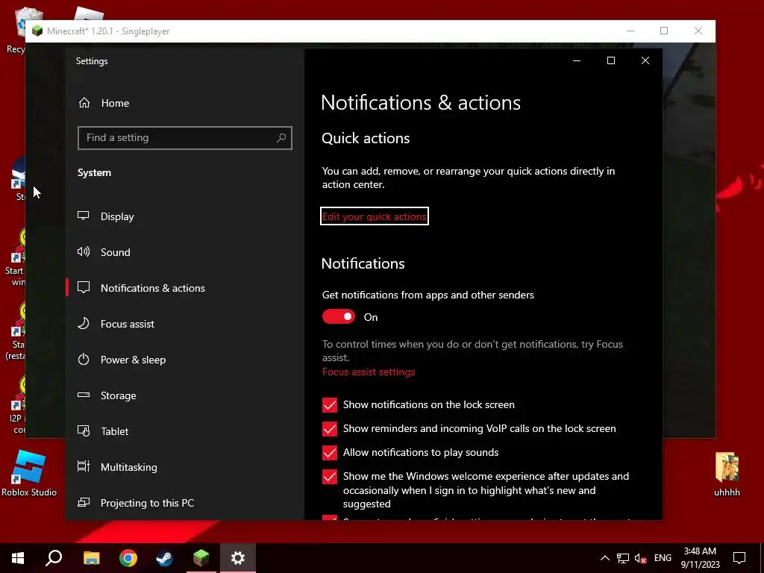Image resolution: width=764 pixels, height=573 pixels.
Task: Select Notifications & actions in sidebar
Action: click(x=185, y=288)
